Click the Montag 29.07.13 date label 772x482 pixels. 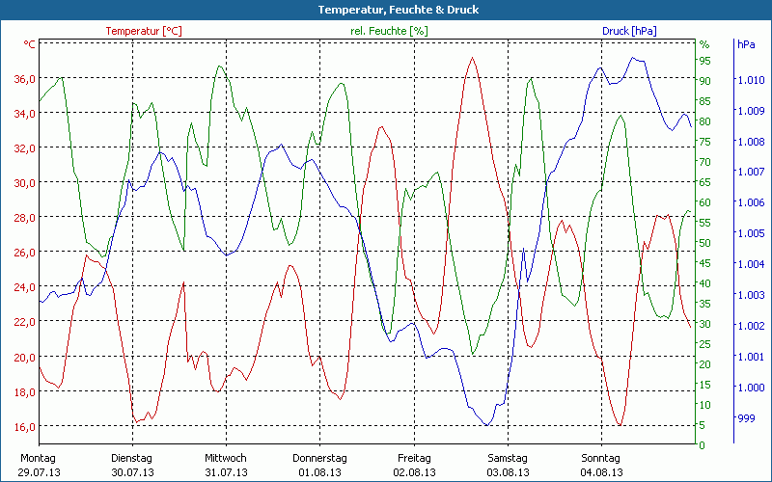(39, 465)
